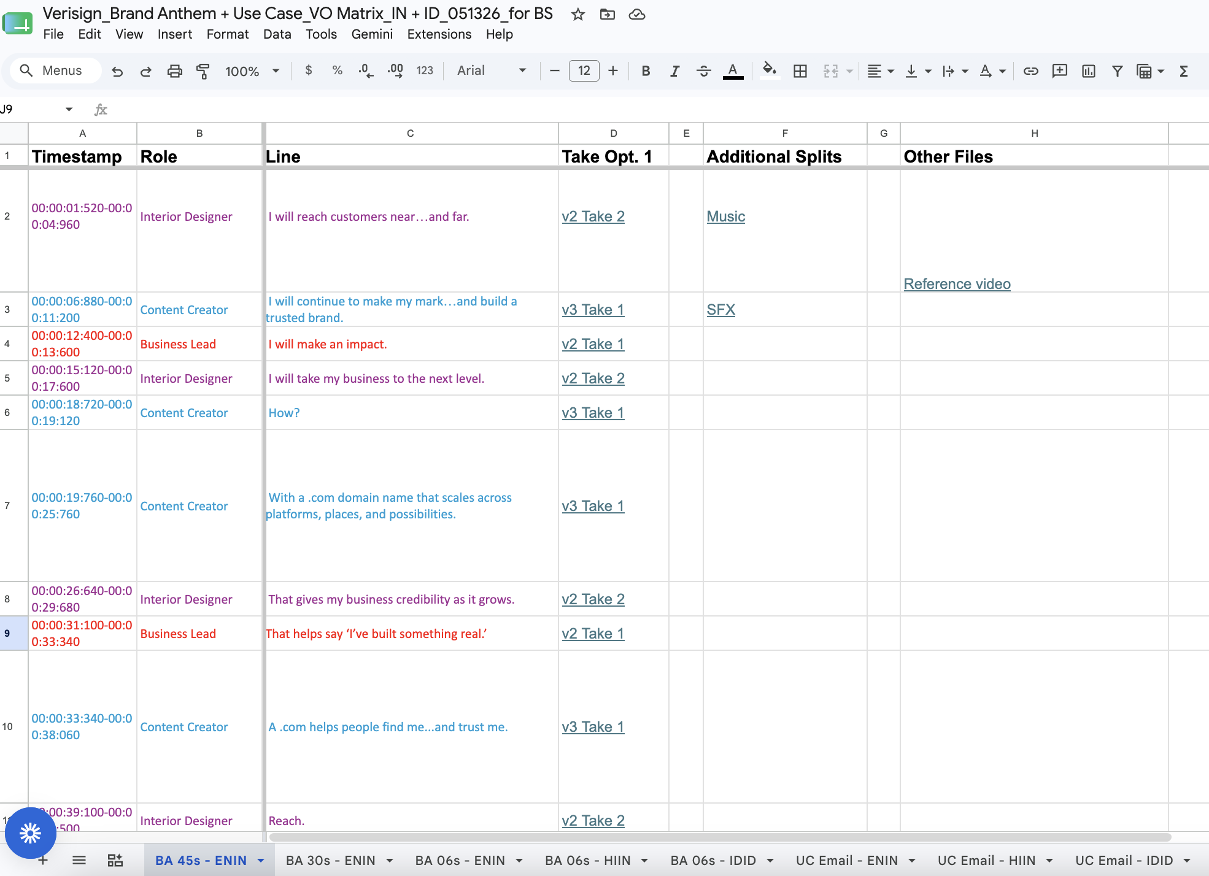Select column C header

pos(411,133)
